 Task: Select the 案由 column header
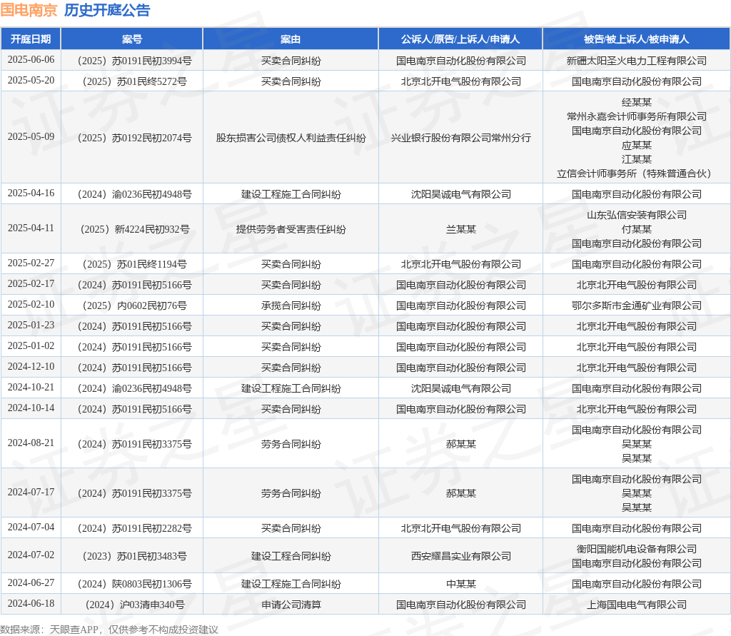[291, 39]
